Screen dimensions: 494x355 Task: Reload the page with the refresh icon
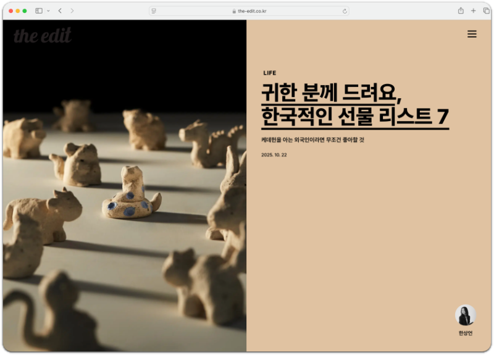(x=345, y=11)
